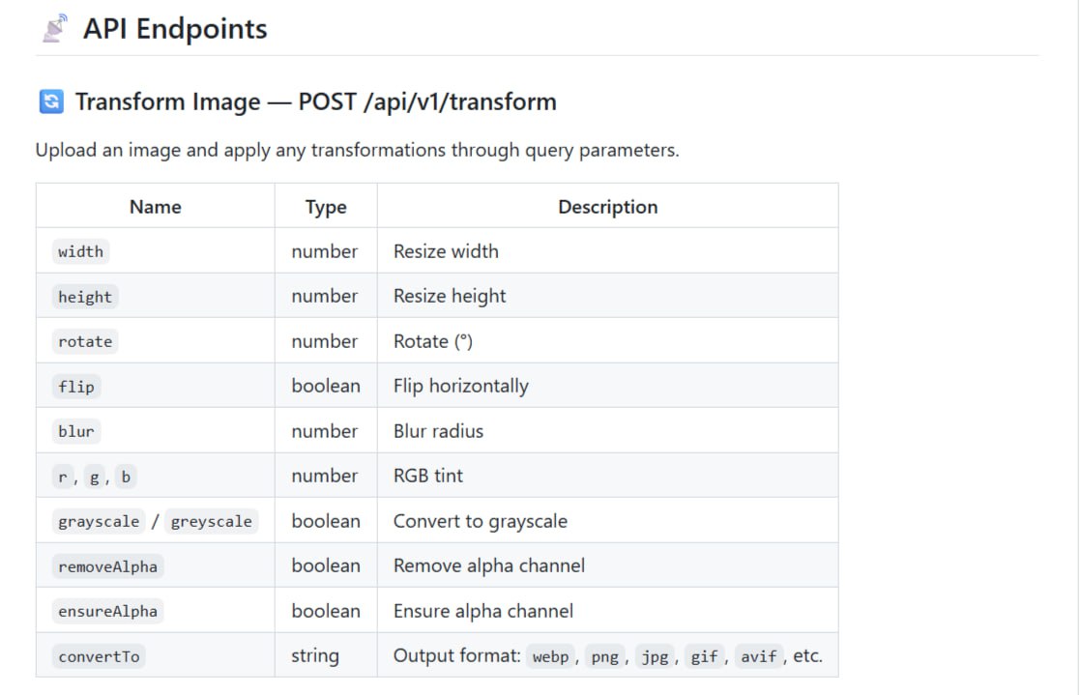Image resolution: width=1080 pixels, height=695 pixels.
Task: Click the avif format code tag
Action: point(759,656)
